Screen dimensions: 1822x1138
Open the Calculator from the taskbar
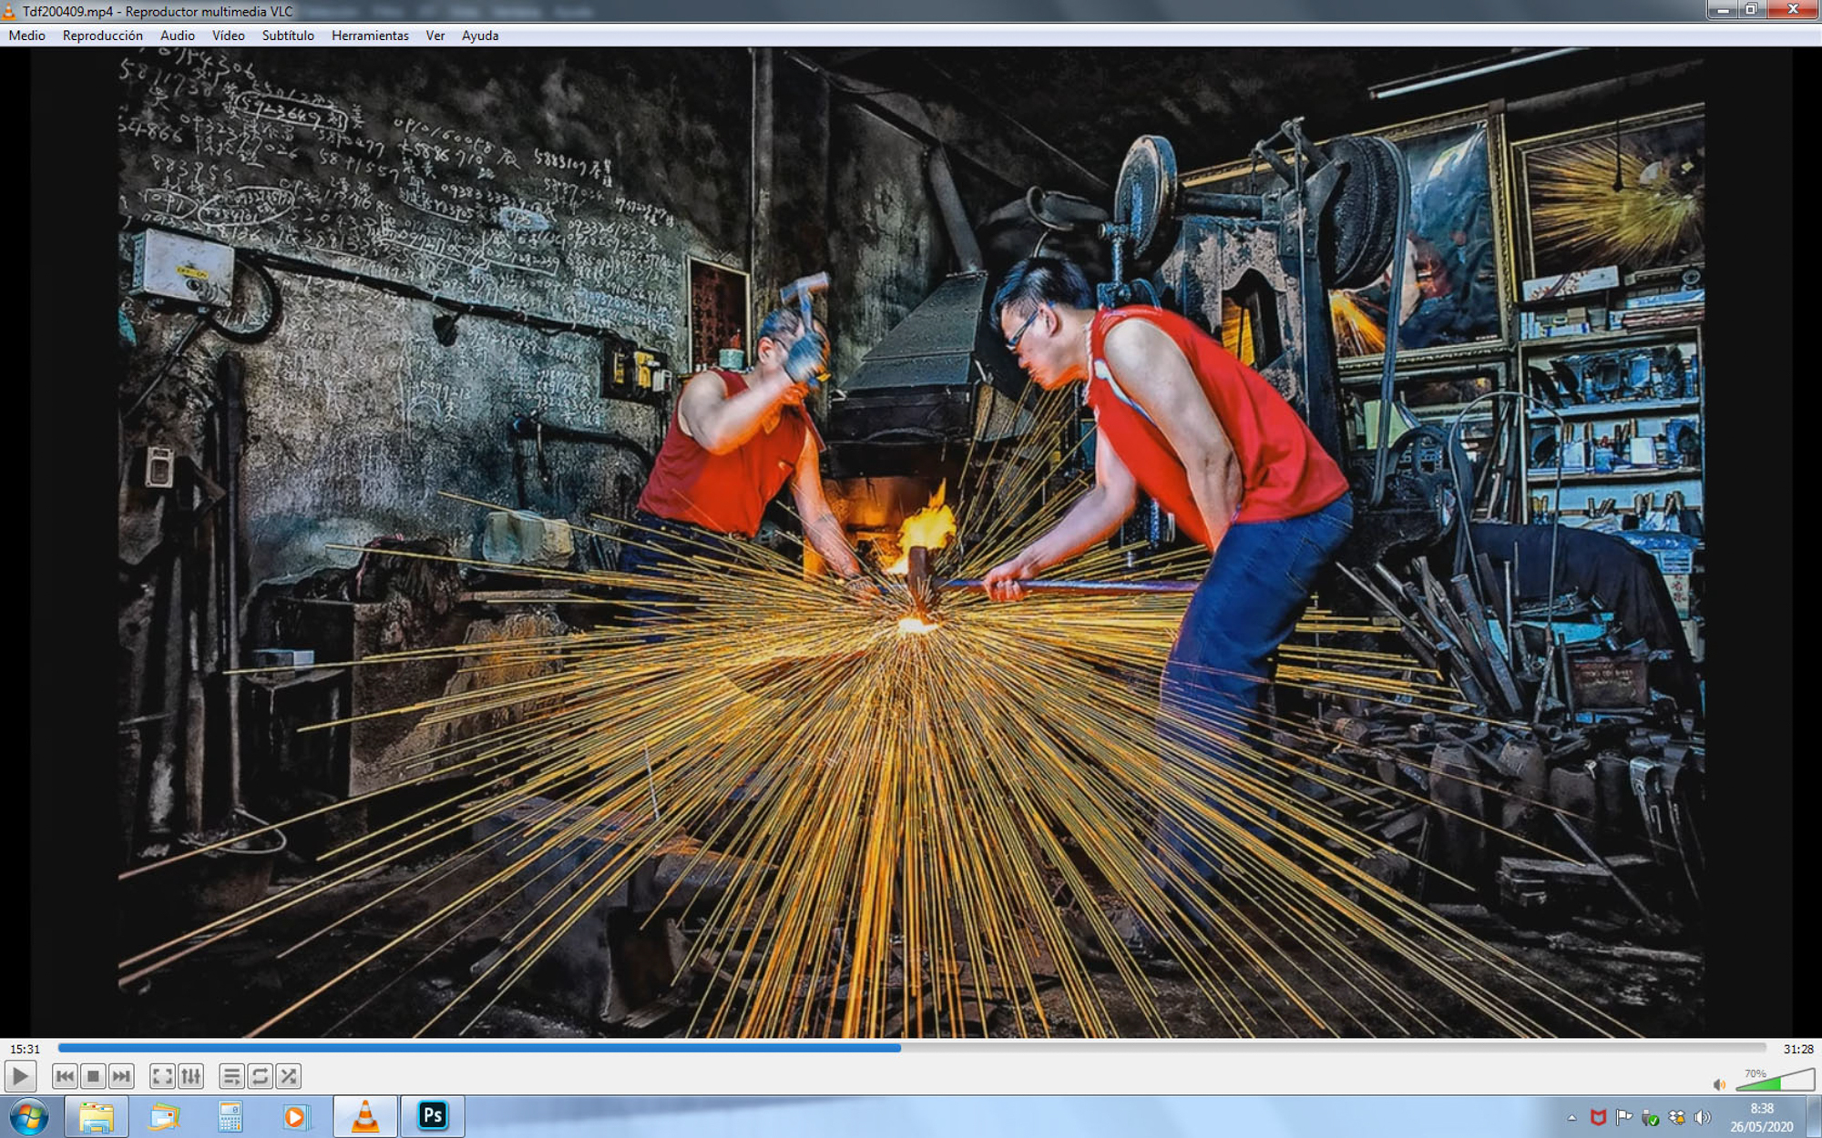230,1116
